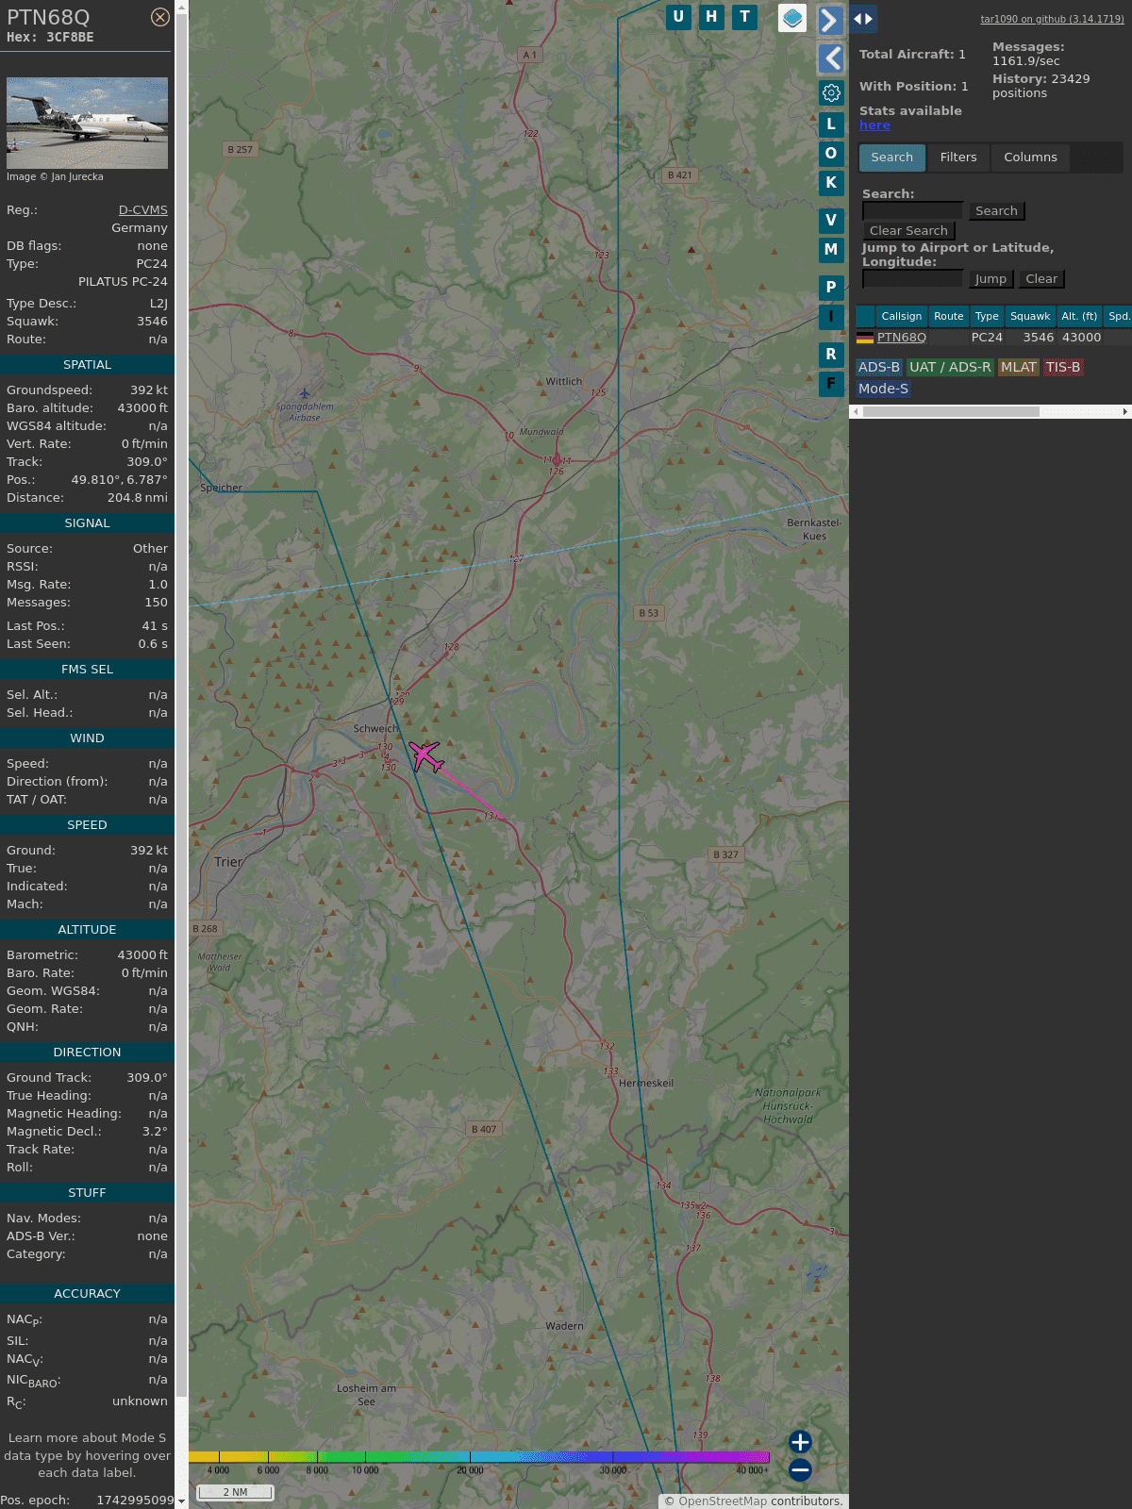Toggle the R map button
The width and height of the screenshot is (1132, 1509).
[831, 354]
